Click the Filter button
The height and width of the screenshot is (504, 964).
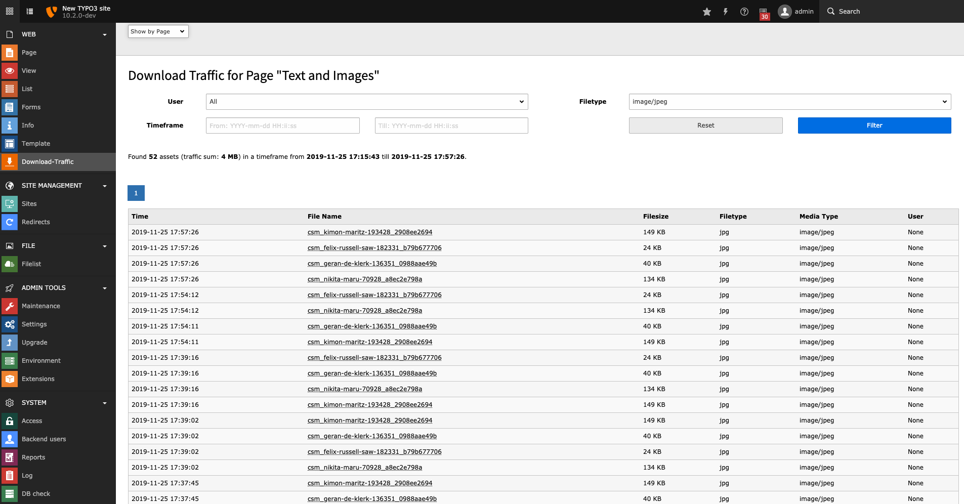874,125
